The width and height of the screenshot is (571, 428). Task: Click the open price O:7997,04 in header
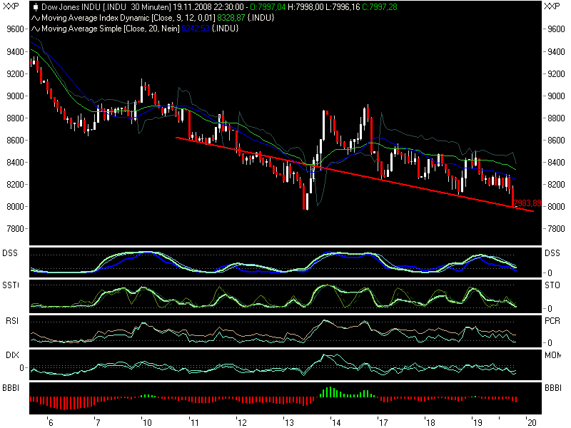click(x=268, y=7)
